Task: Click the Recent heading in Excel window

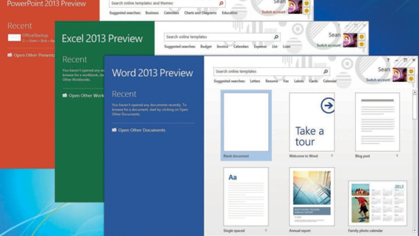Action: pos(75,59)
